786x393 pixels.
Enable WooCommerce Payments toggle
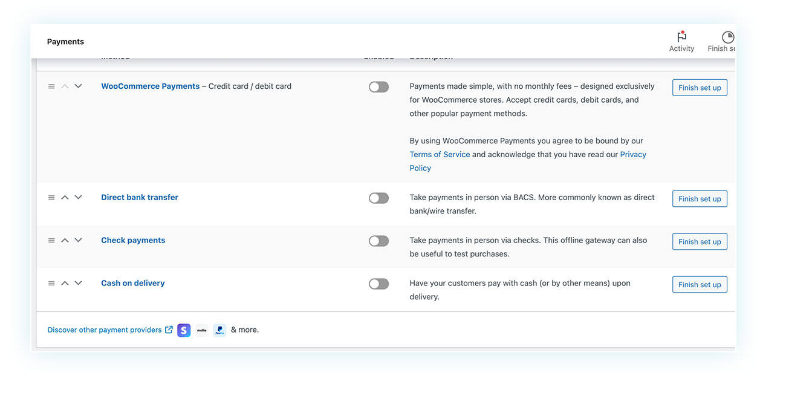[378, 87]
